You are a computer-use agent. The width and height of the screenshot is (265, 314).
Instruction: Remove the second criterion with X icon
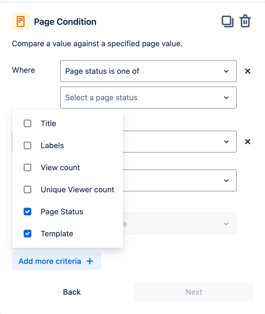pos(248,142)
